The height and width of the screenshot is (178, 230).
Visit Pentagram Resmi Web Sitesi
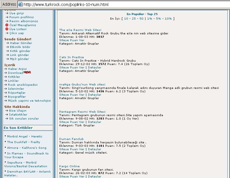[83, 112]
